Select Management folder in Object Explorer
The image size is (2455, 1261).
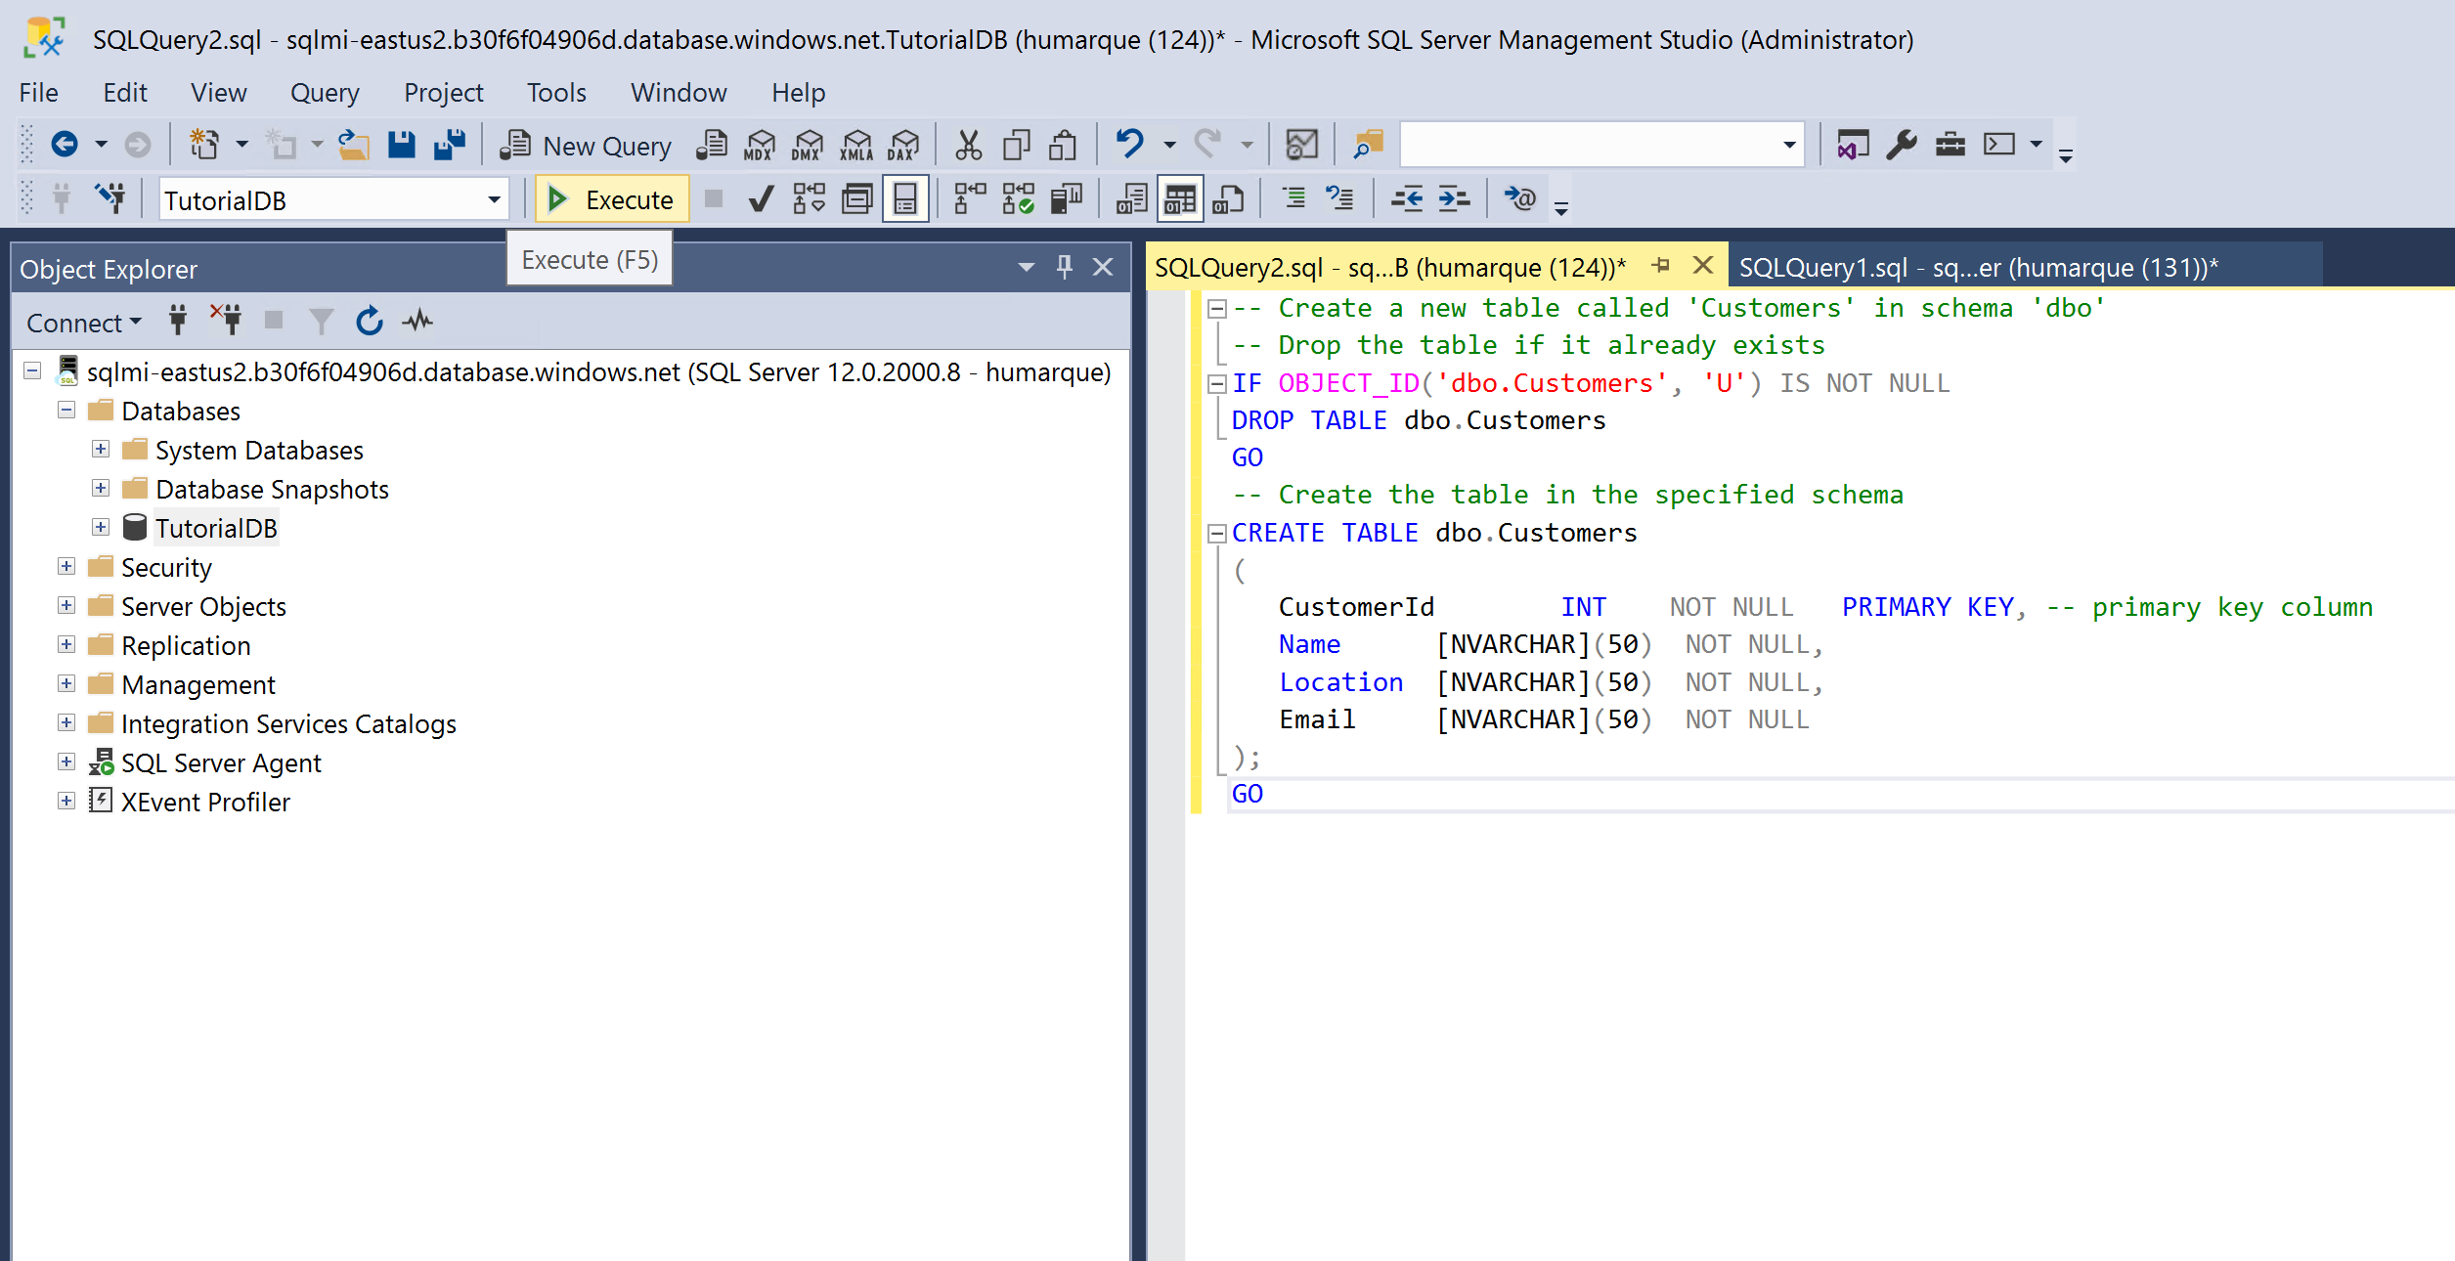(x=198, y=685)
